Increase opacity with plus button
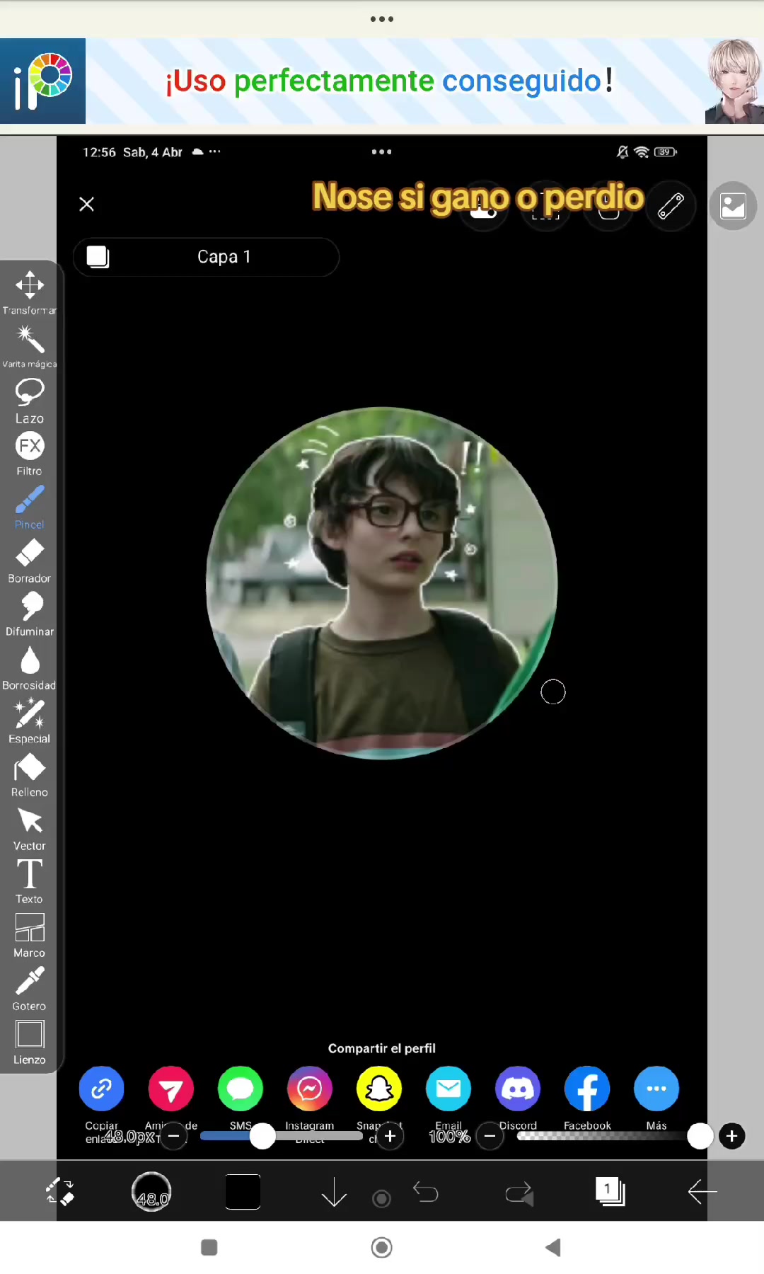The width and height of the screenshot is (764, 1274). click(x=732, y=1136)
